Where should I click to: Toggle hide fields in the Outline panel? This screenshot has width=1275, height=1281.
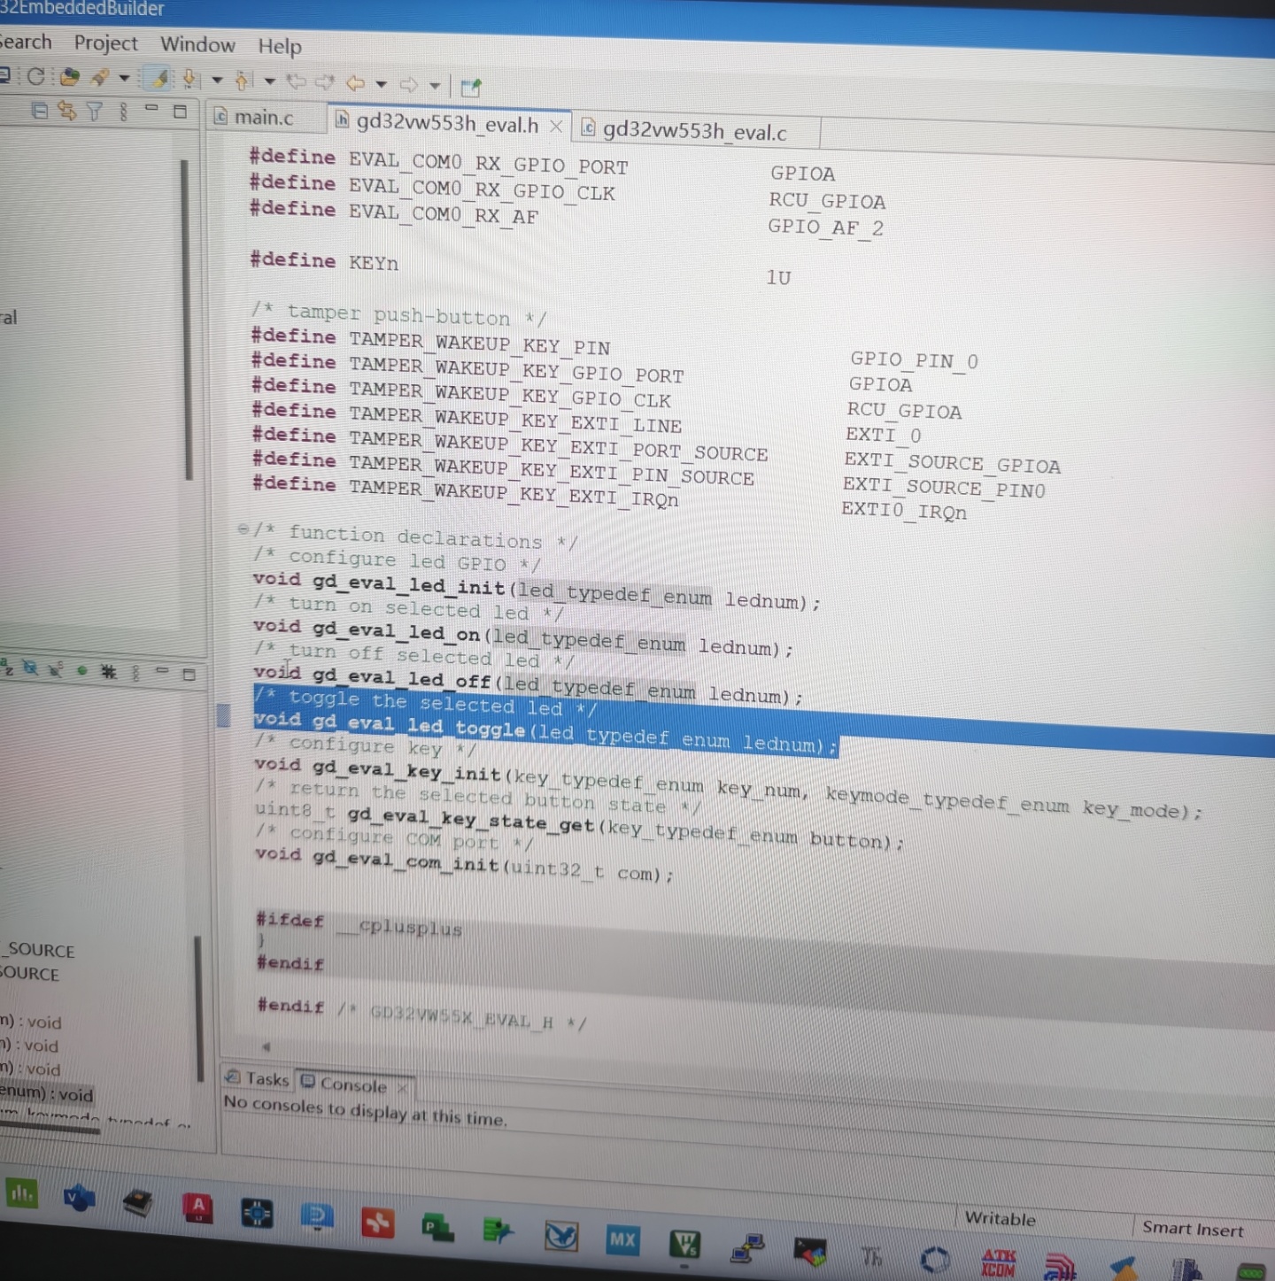(x=30, y=668)
